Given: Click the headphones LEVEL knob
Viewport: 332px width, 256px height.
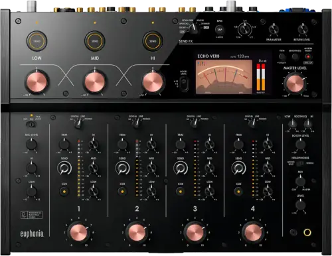Looking at the screenshot, I should coord(300,205).
